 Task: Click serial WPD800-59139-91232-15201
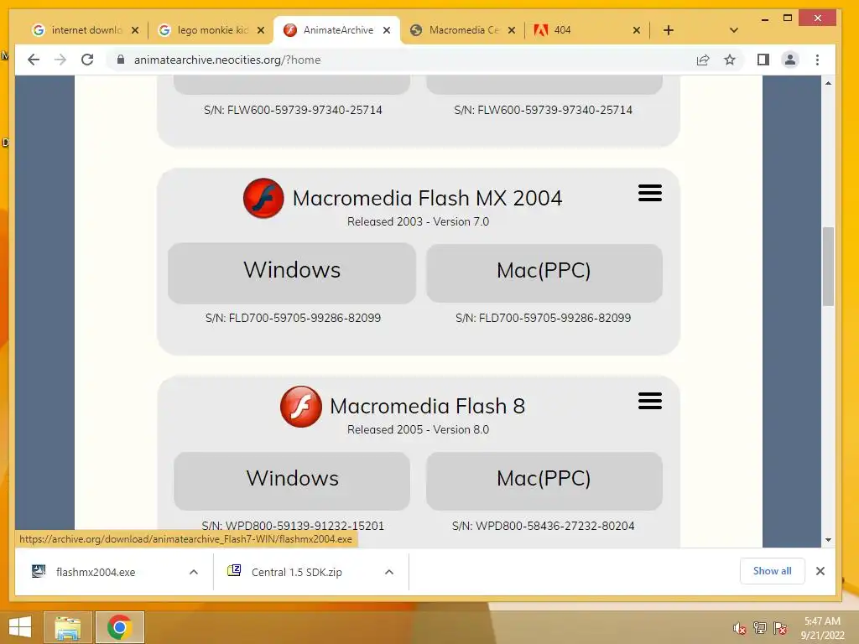click(293, 526)
